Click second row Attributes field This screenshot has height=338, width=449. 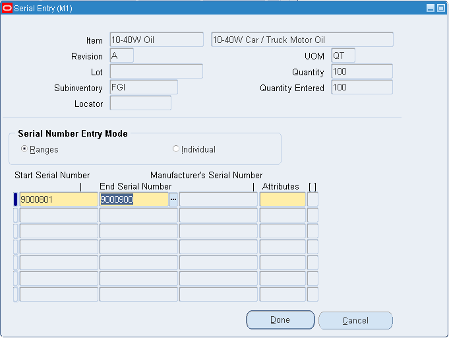283,215
